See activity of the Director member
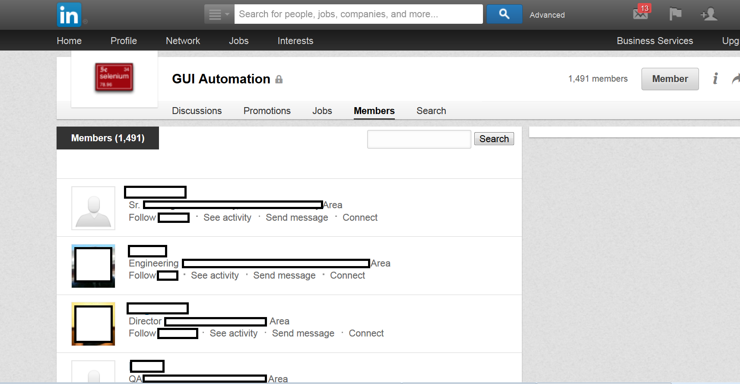This screenshot has height=384, width=740. click(233, 333)
